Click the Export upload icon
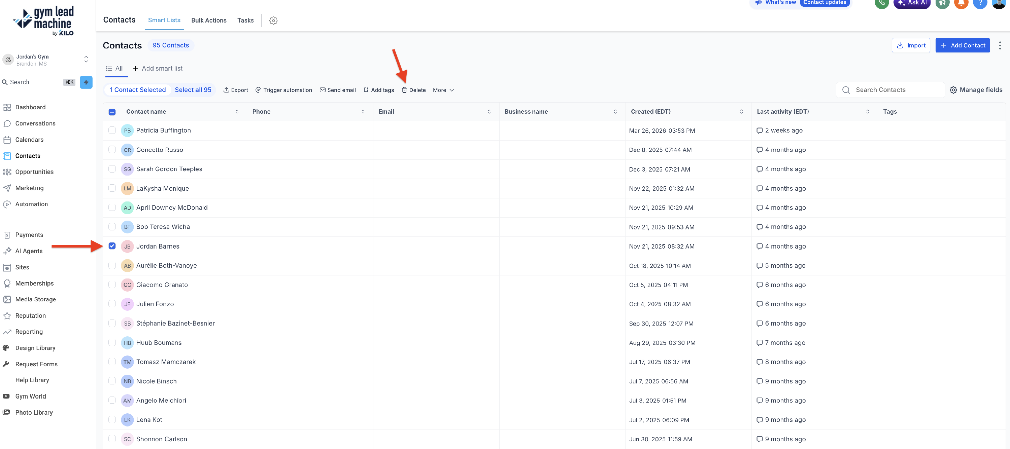1010x449 pixels. point(226,90)
